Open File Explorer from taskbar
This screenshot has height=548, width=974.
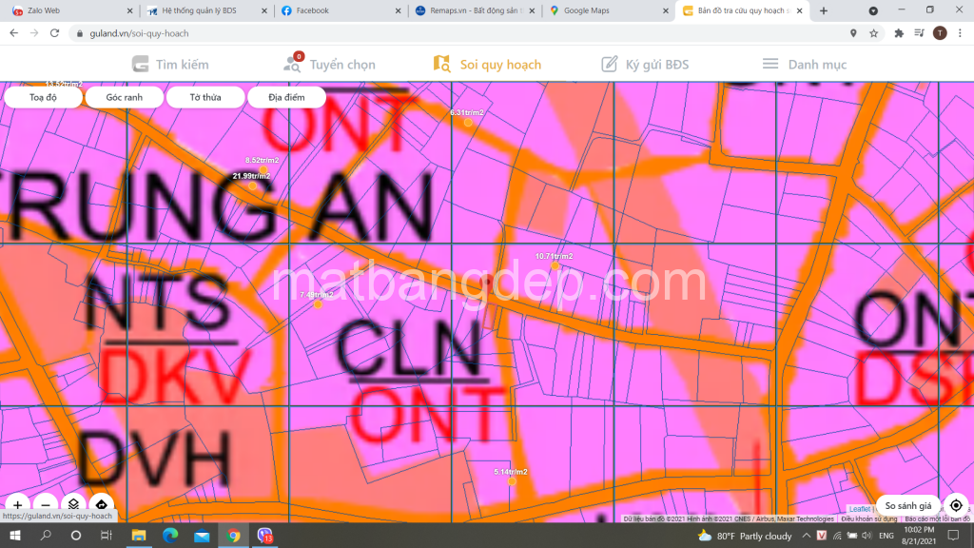139,535
